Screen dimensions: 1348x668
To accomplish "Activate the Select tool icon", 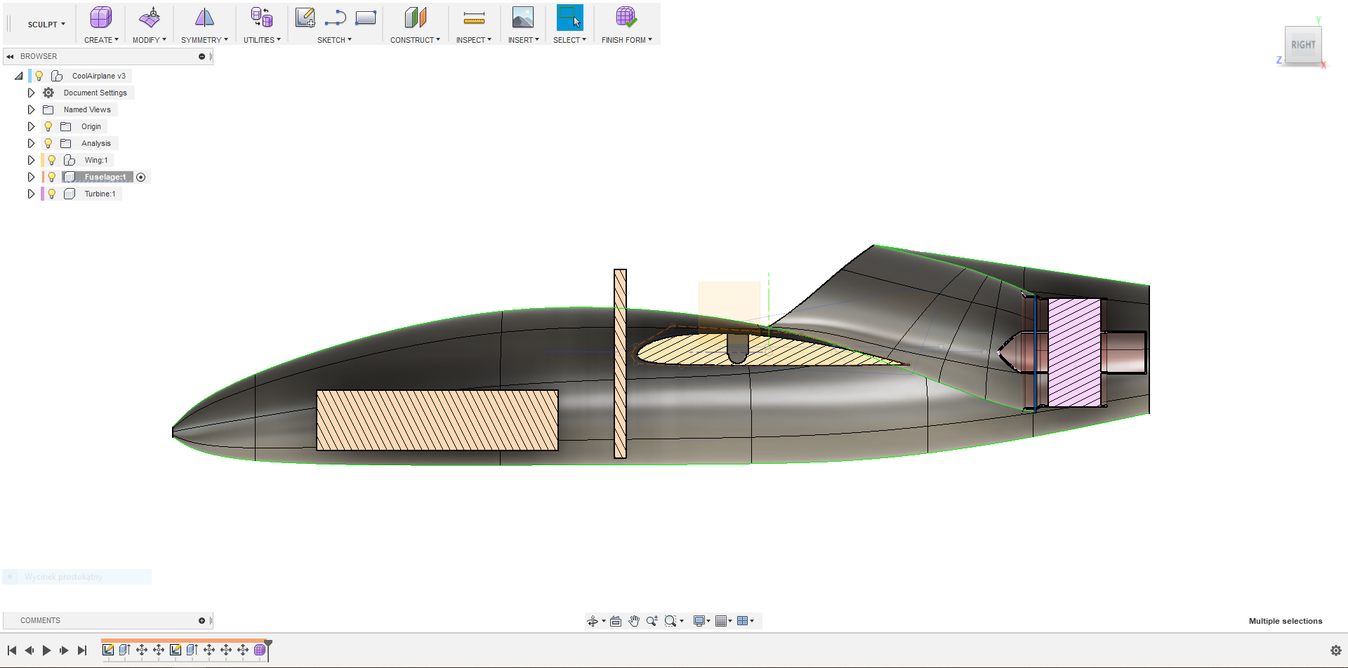I will click(x=569, y=18).
